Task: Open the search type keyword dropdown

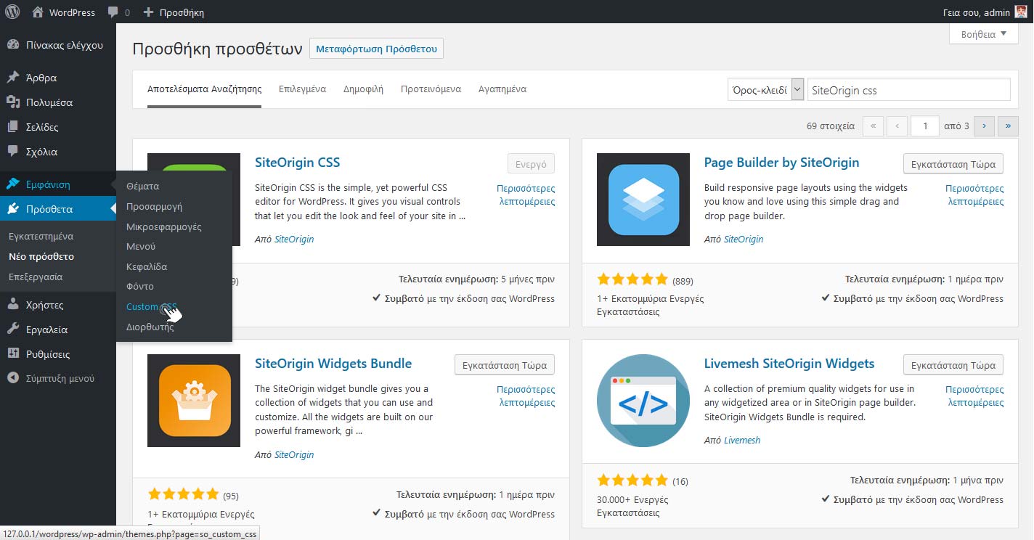Action: [765, 90]
